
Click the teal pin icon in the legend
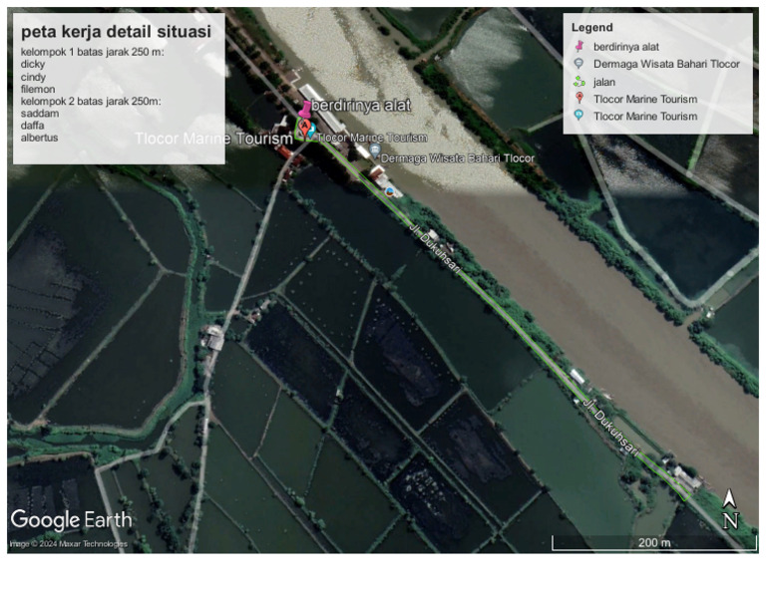coord(578,116)
